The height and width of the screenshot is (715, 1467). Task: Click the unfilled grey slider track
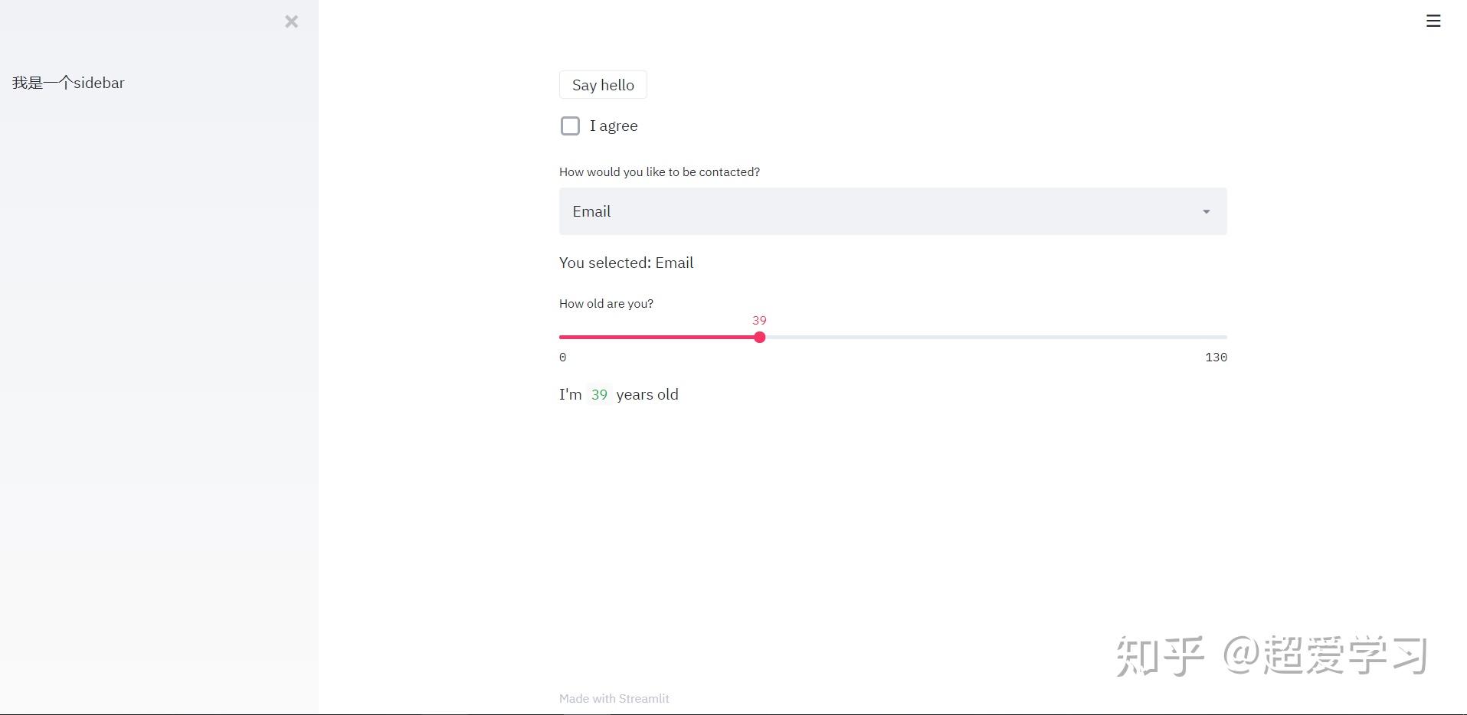[x=996, y=338]
